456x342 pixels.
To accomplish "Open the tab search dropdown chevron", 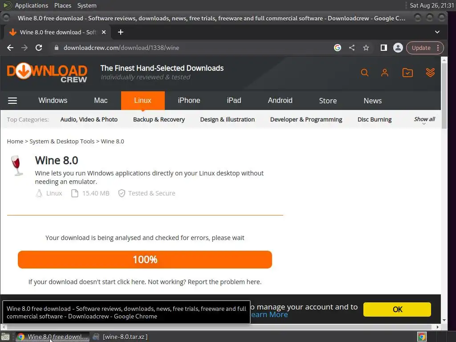I will tap(437, 32).
